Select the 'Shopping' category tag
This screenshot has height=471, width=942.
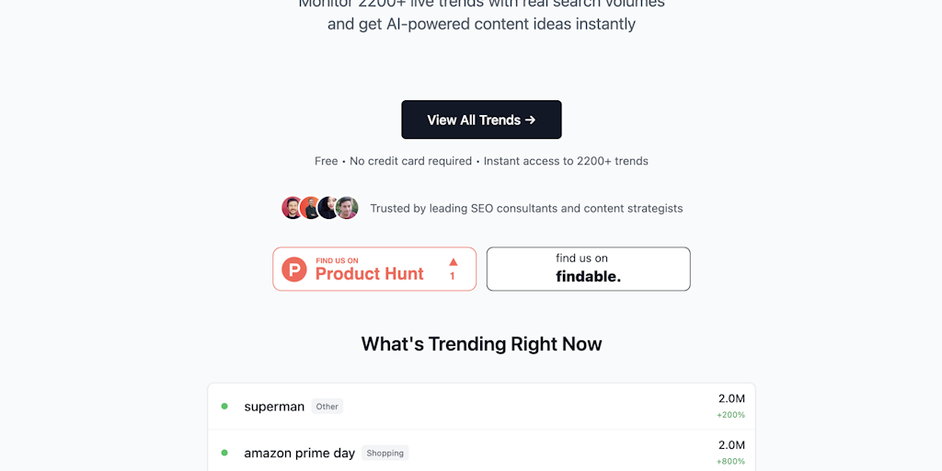click(x=385, y=453)
